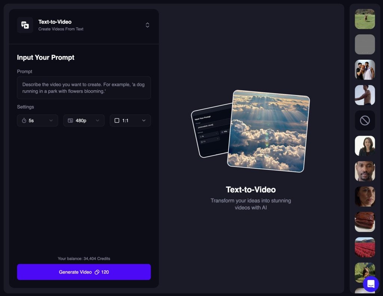Click the balance text showing 34,404 Credits
Screen dimensions: 383x296
click(84, 258)
